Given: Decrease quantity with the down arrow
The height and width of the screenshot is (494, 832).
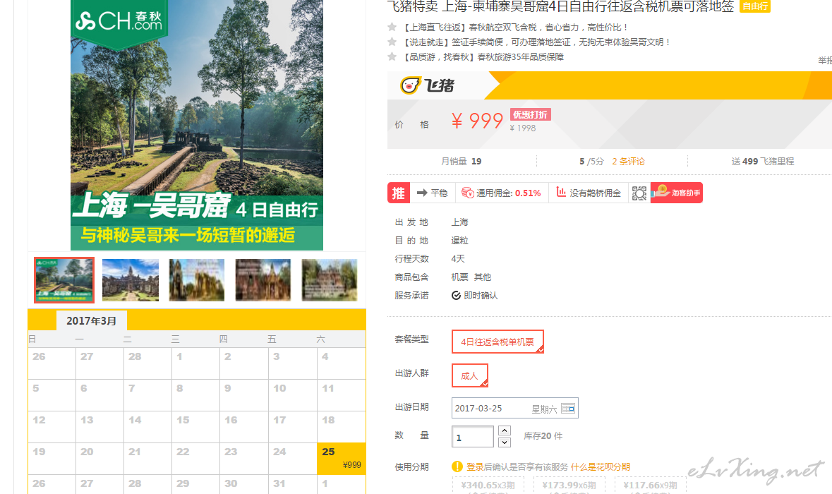Looking at the screenshot, I should coord(505,442).
